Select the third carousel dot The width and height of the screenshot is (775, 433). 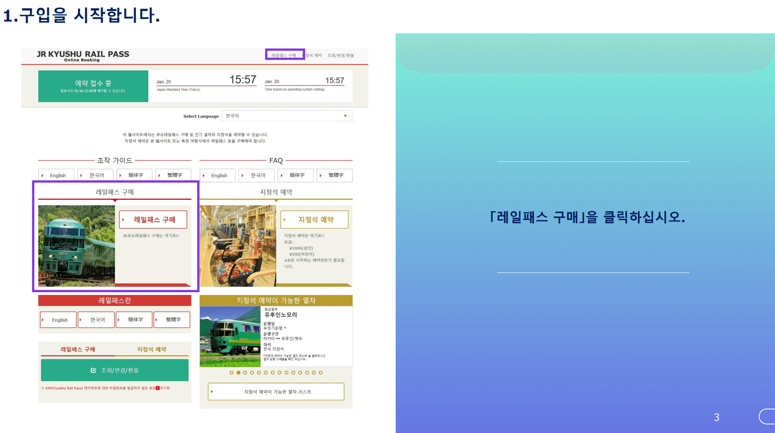click(245, 373)
